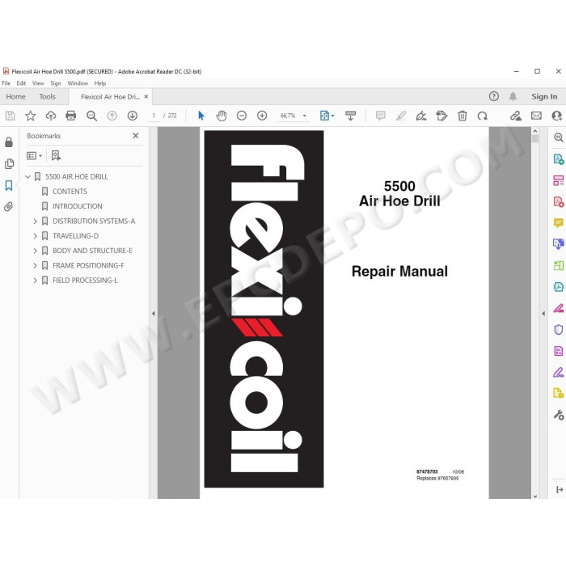
Task: Open More Tools wrench icon
Action: tap(559, 415)
